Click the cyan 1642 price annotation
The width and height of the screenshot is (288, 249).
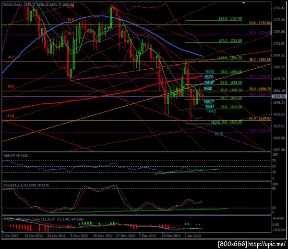click(x=211, y=111)
